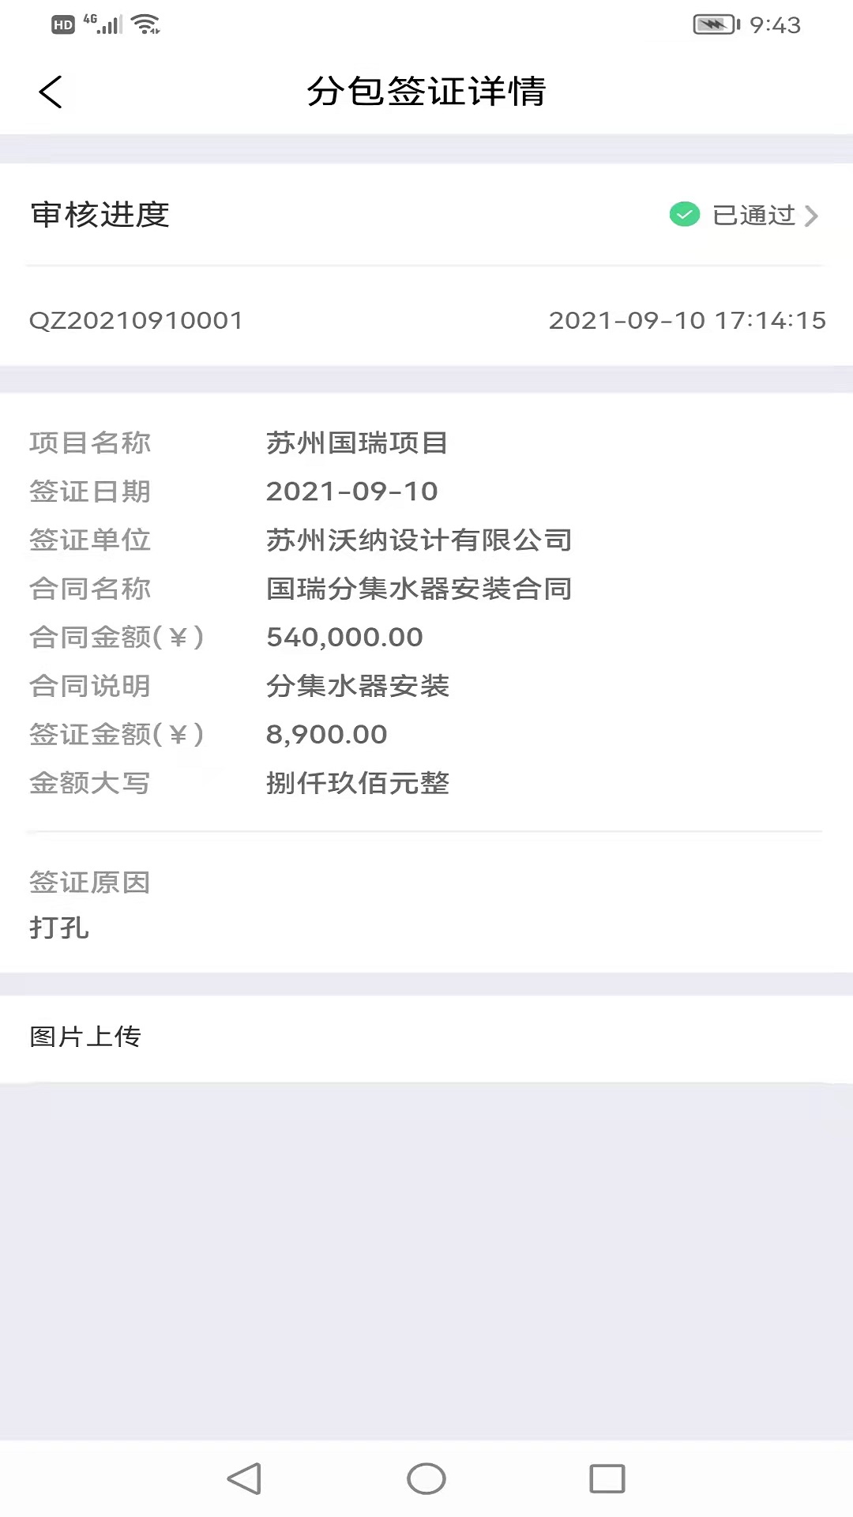Select the contract name 国瑞分集水器安装合同
This screenshot has width=853, height=1517.
(419, 589)
